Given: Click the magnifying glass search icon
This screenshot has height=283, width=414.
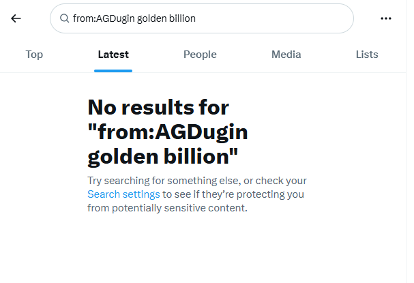Looking at the screenshot, I should pos(64,18).
